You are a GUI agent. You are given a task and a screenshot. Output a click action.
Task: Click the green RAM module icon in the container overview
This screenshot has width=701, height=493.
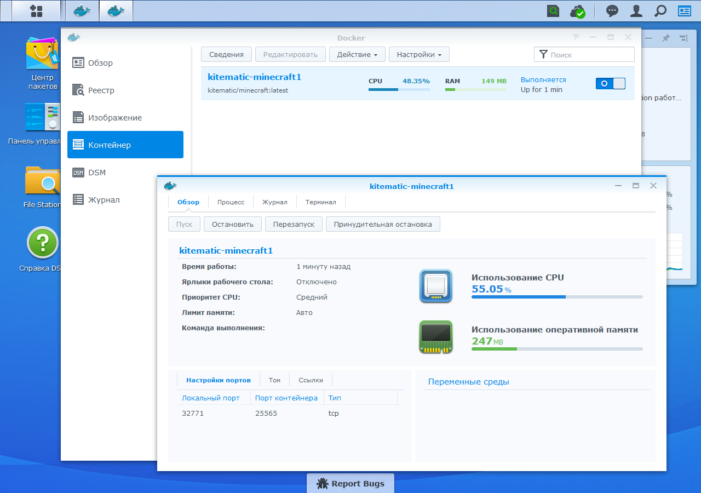click(x=436, y=337)
